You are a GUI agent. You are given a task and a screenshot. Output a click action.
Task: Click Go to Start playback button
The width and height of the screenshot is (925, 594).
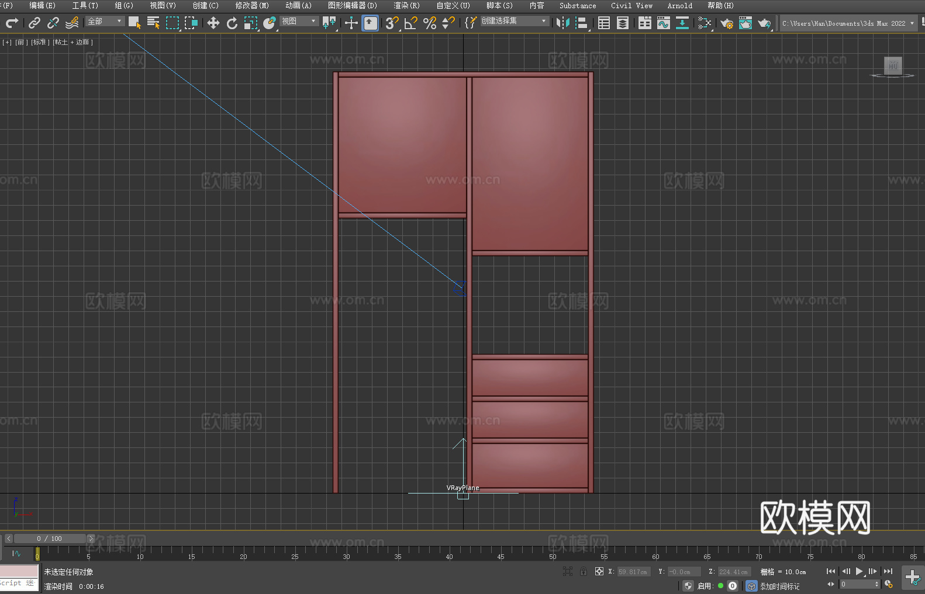(x=831, y=571)
